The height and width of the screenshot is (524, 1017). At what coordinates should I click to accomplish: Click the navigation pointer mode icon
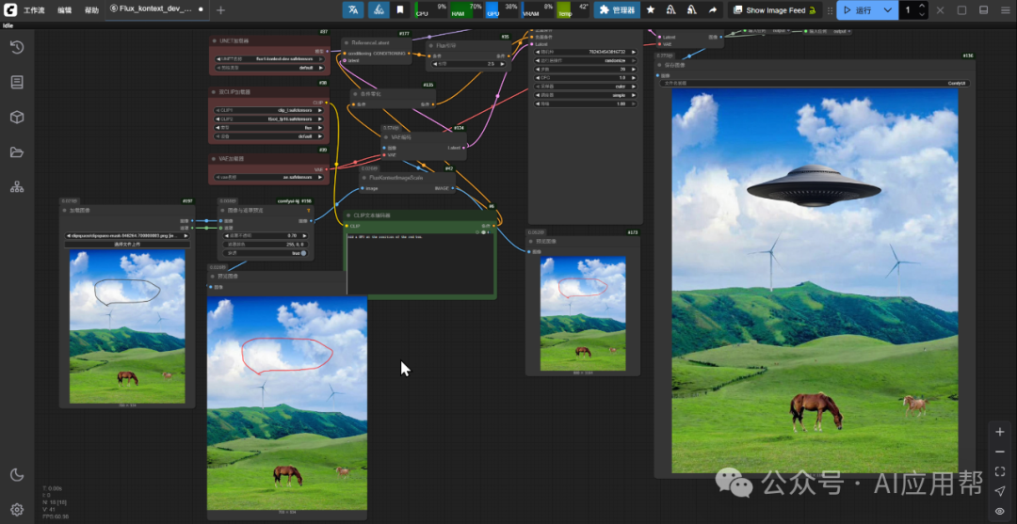[x=999, y=491]
